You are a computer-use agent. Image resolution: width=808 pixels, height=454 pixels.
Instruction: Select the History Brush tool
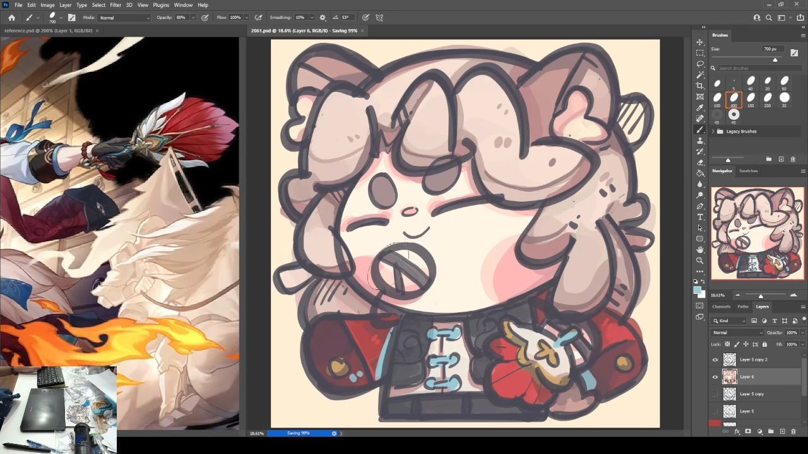click(x=700, y=151)
